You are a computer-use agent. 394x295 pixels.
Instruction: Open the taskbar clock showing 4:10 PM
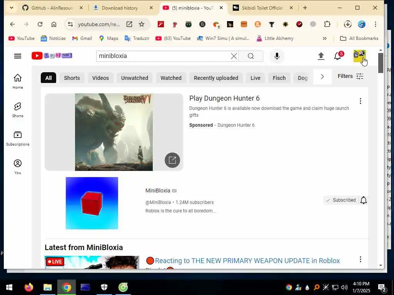click(x=361, y=287)
